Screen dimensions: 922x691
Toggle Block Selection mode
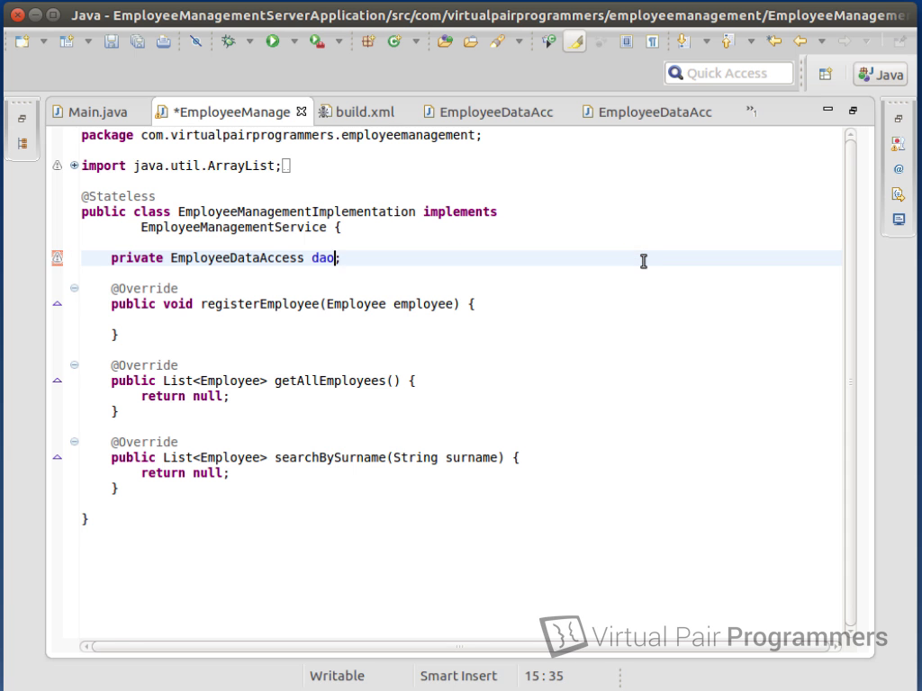click(x=627, y=41)
